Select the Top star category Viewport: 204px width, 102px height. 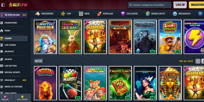pos(66,14)
